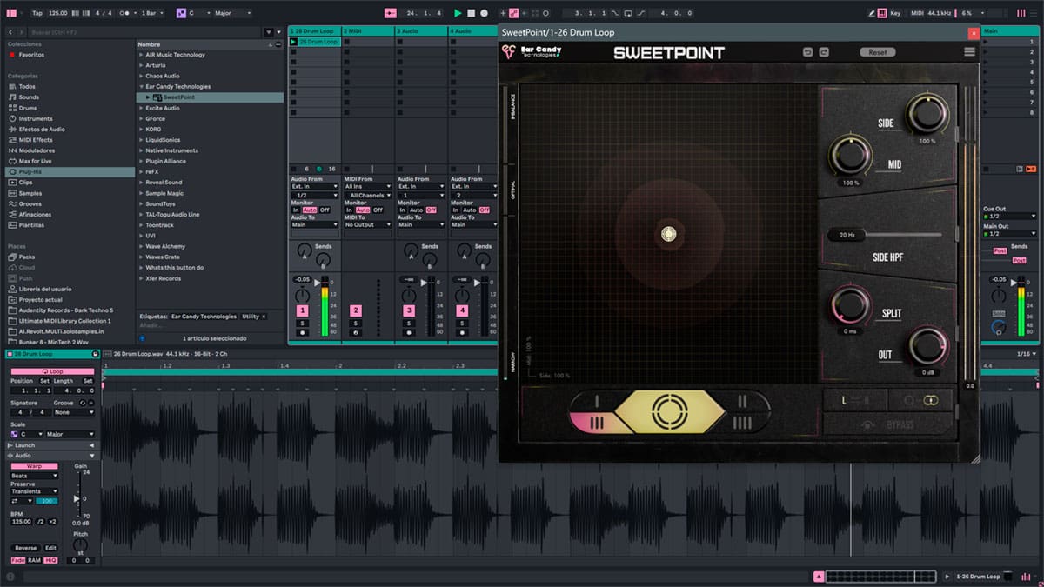Start playback with the transport Play button

458,13
